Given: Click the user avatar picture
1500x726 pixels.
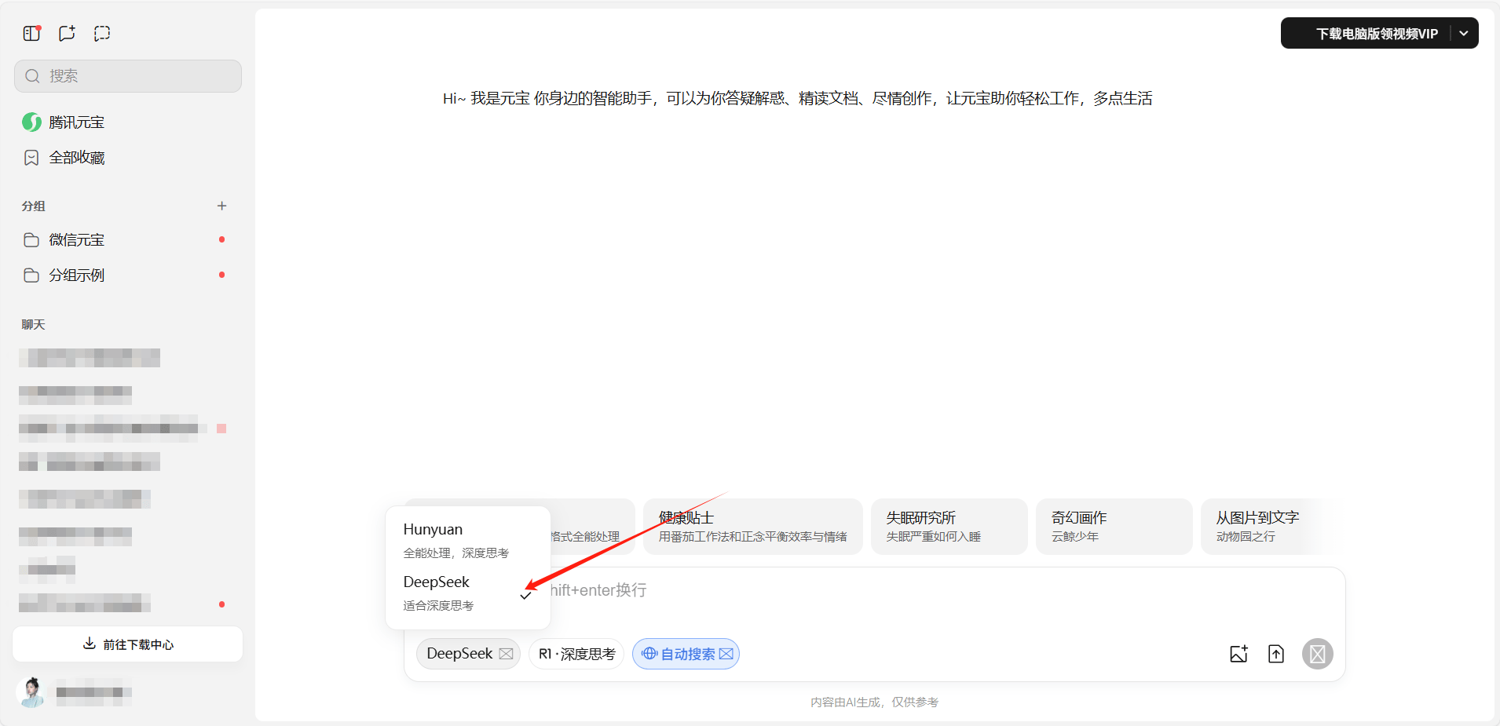Looking at the screenshot, I should tap(31, 691).
